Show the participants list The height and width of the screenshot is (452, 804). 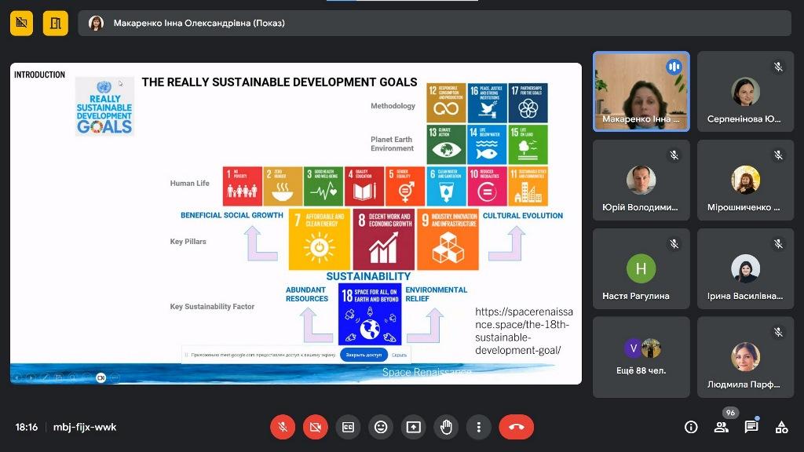[x=721, y=427]
